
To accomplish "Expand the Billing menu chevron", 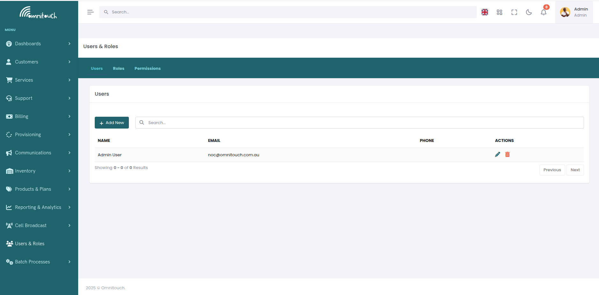I will tap(70, 116).
